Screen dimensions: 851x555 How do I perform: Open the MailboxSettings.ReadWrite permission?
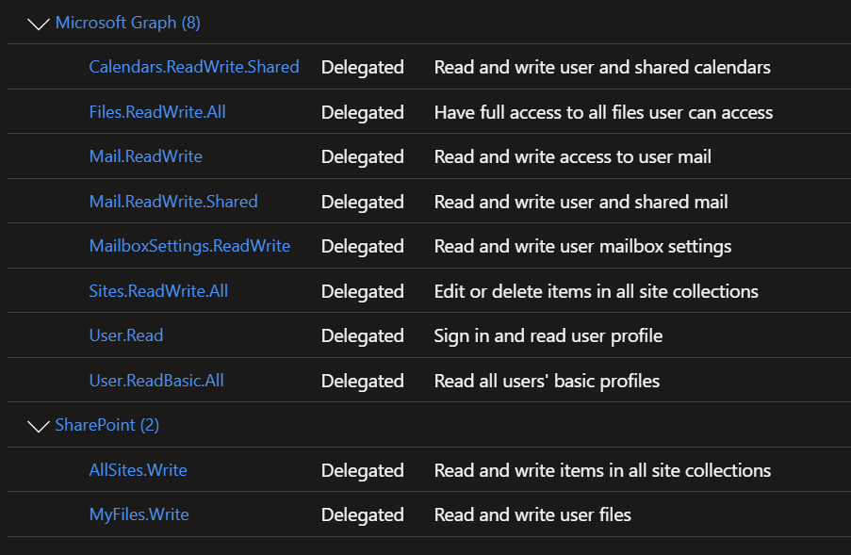click(x=190, y=246)
